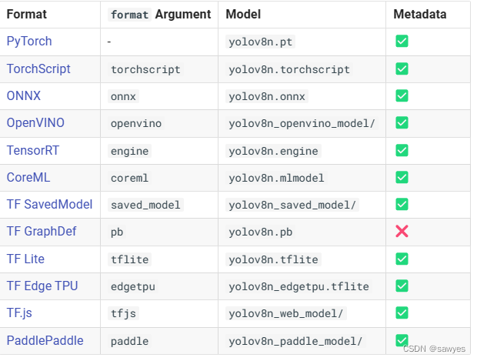Image resolution: width=477 pixels, height=361 pixels.
Task: Click the PaddlePaddle metadata green checkmark
Action: (x=402, y=340)
